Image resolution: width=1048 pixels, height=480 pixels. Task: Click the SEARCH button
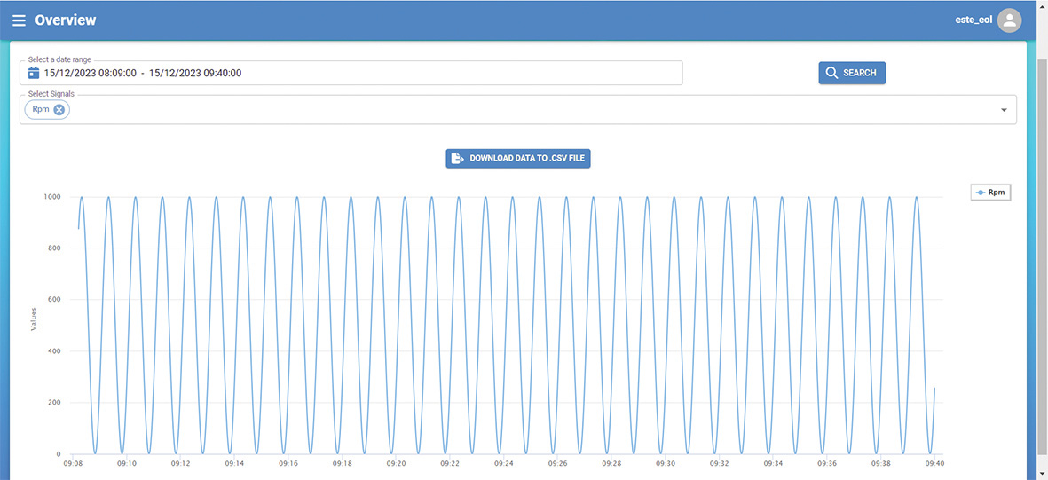point(852,73)
